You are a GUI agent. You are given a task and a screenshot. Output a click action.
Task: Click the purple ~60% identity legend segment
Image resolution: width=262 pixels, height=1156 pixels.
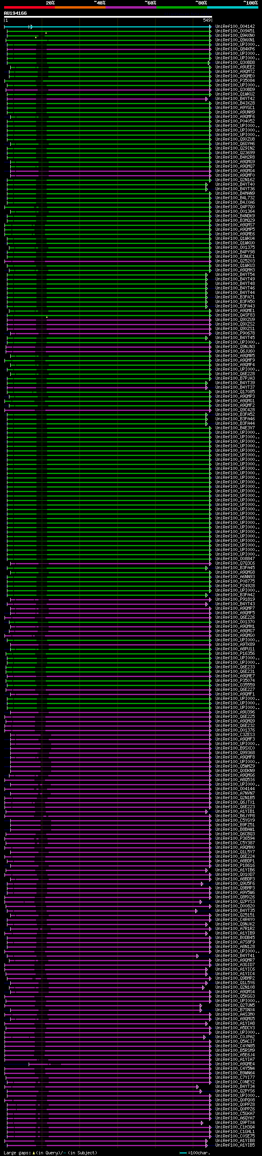click(x=131, y=7)
